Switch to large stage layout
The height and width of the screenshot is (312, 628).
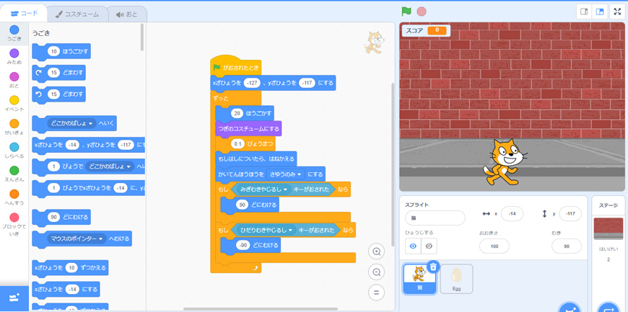coord(600,12)
